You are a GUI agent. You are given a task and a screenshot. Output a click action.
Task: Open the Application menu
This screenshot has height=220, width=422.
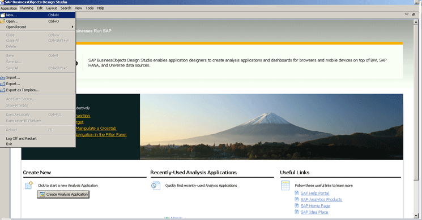tap(9, 8)
